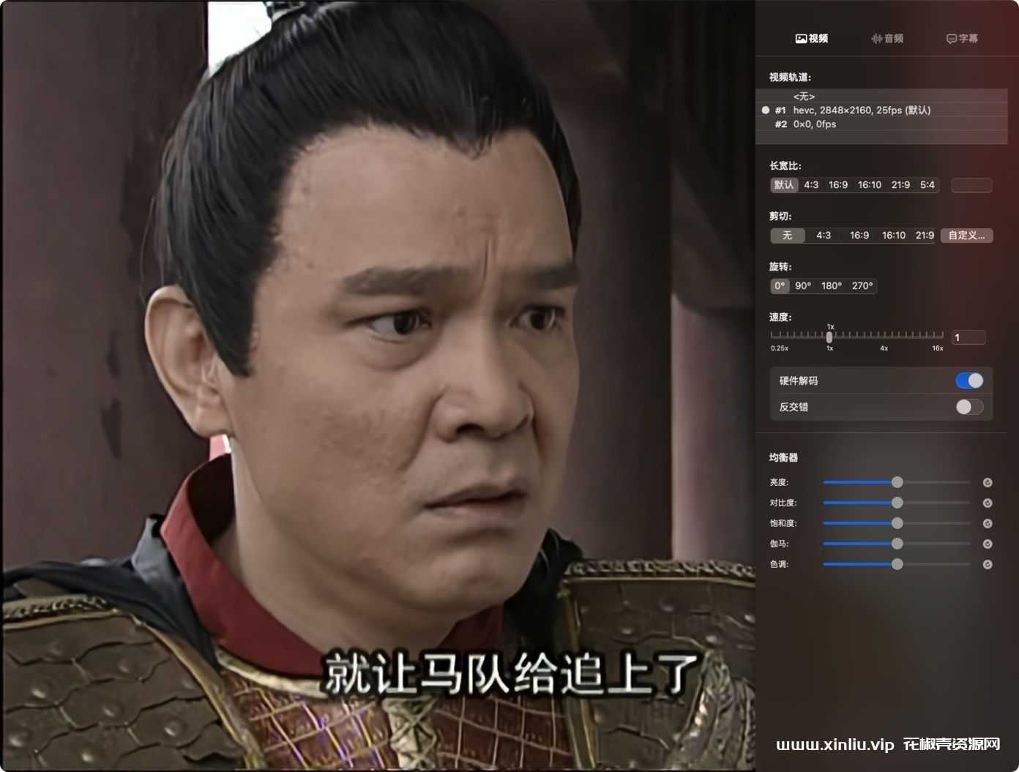Set aspect ratio to 16:9
The width and height of the screenshot is (1019, 772).
click(x=838, y=184)
